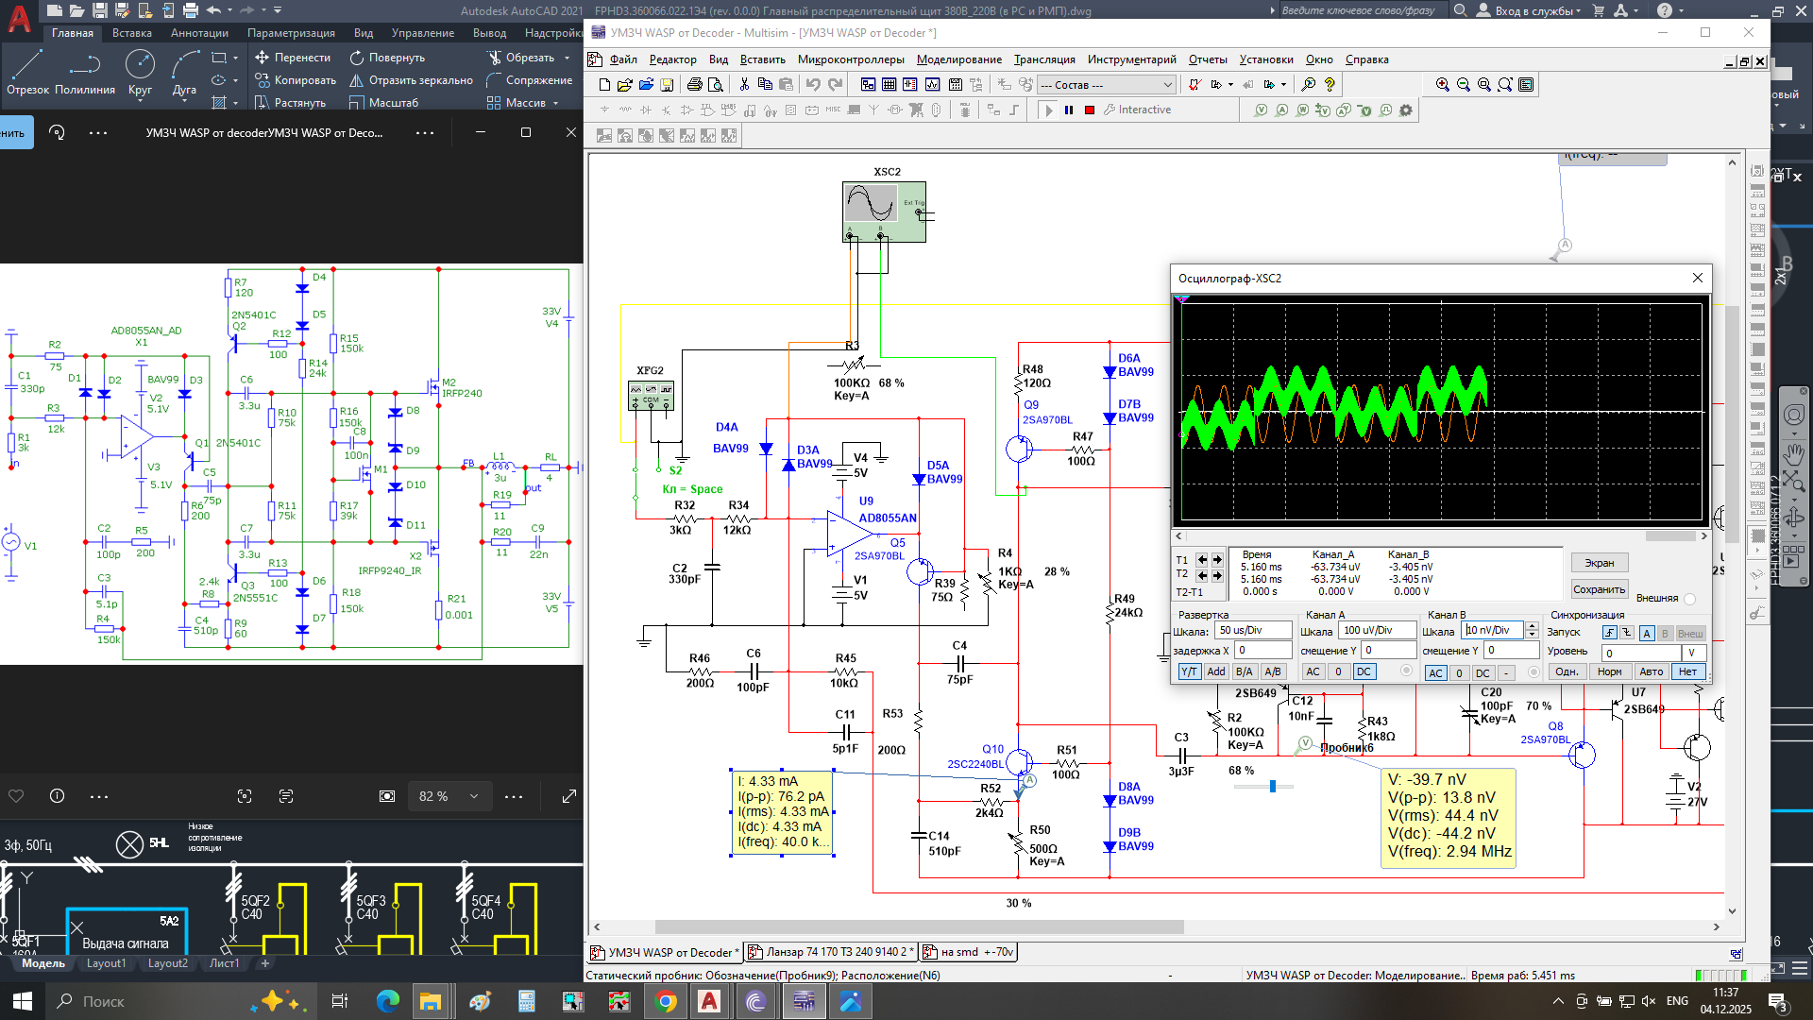Click the Экран button in oscilloscope
Image resolution: width=1813 pixels, height=1020 pixels.
(1599, 563)
